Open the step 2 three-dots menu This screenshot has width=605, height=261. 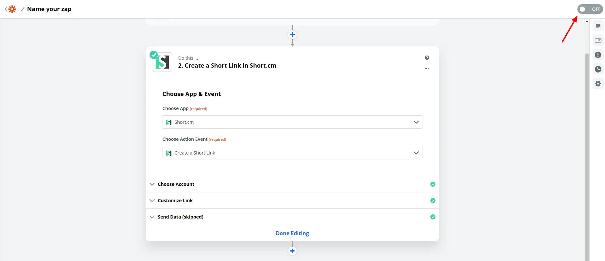click(427, 69)
